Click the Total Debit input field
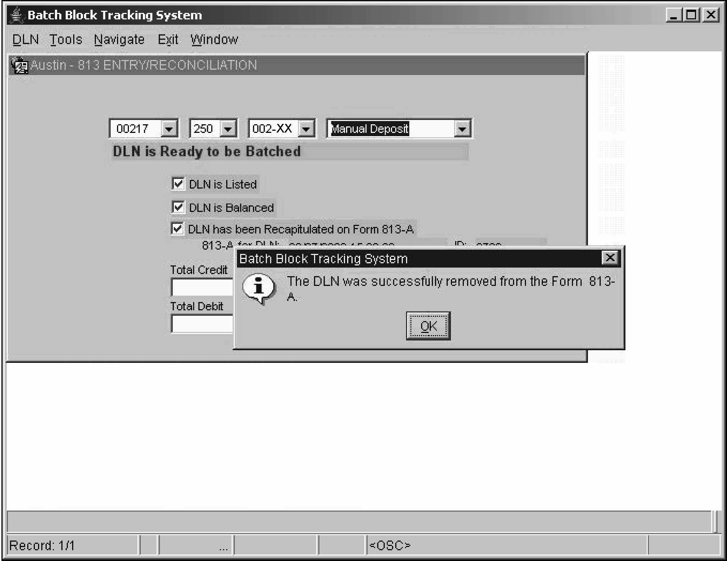 [202, 324]
